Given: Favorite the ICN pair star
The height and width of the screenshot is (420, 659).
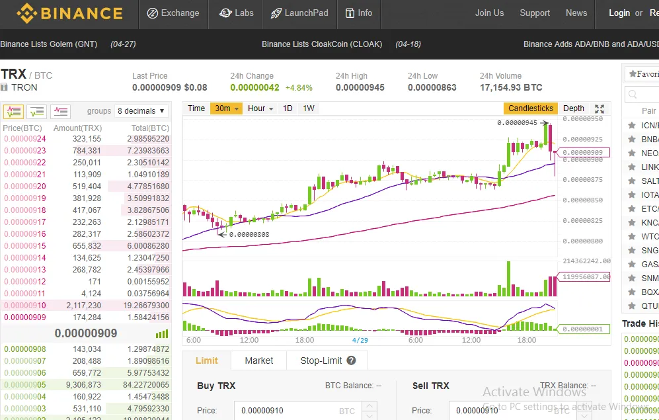Looking at the screenshot, I should 631,125.
